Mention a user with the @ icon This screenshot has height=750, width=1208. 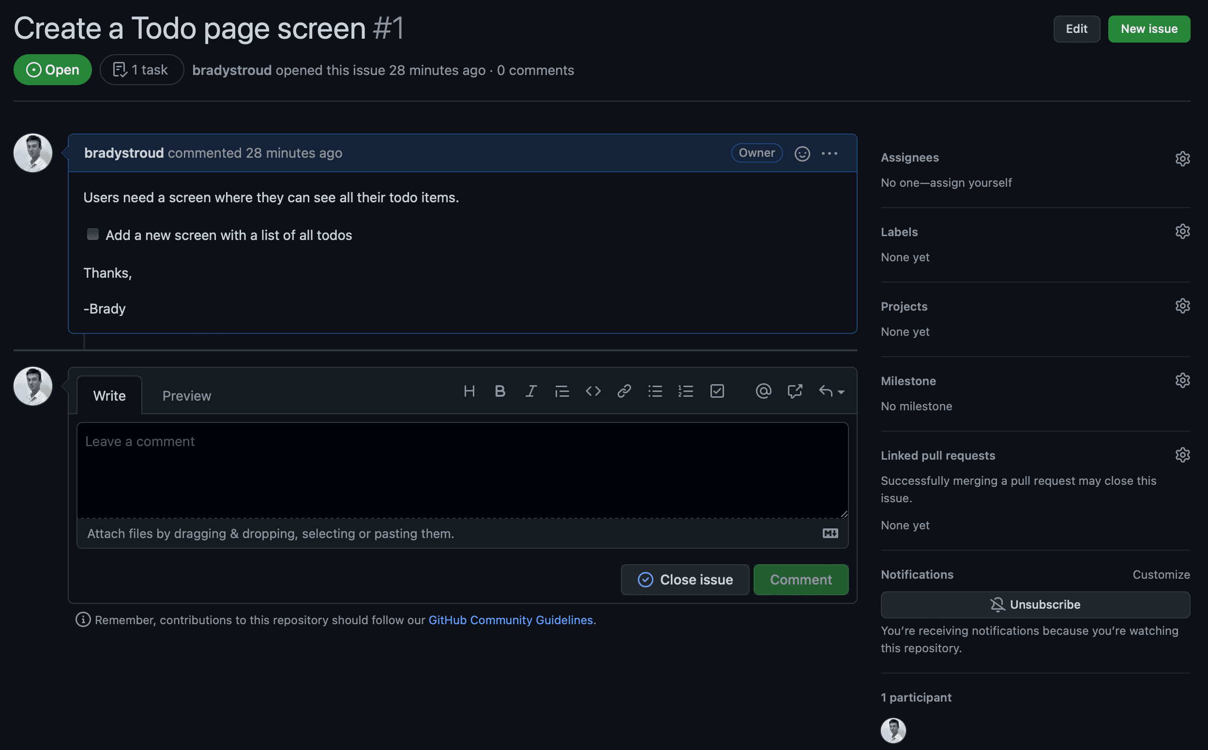click(763, 391)
